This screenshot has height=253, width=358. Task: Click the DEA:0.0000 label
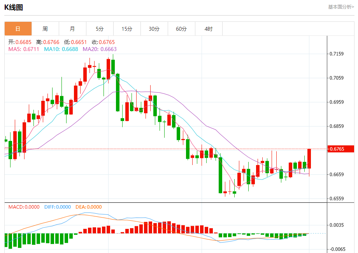(x=89, y=207)
